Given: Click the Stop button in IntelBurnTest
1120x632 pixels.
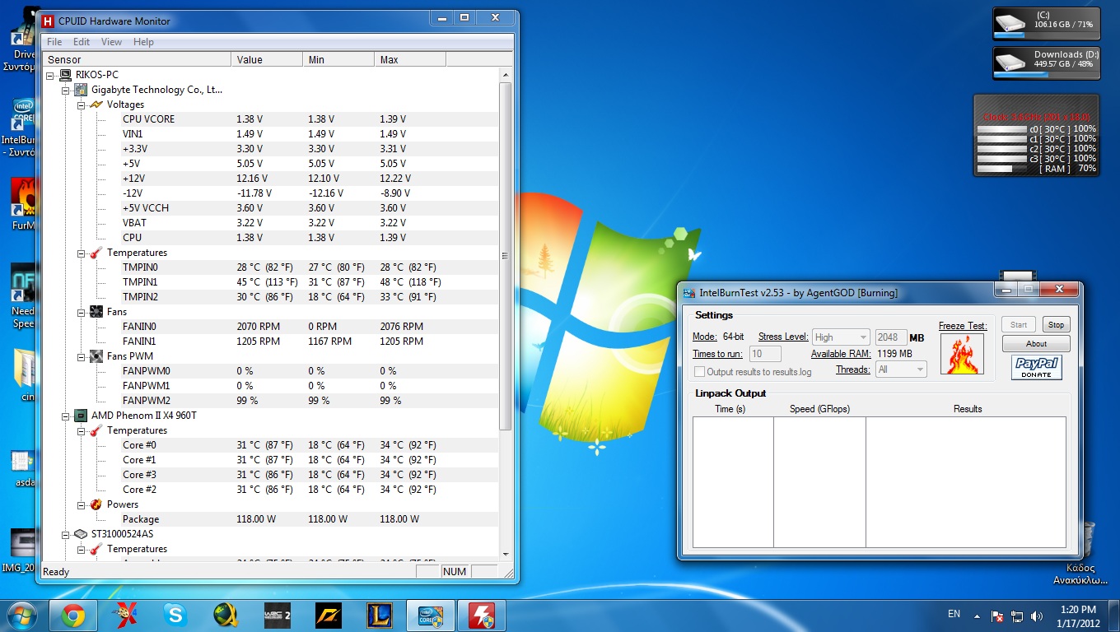Looking at the screenshot, I should [x=1056, y=325].
